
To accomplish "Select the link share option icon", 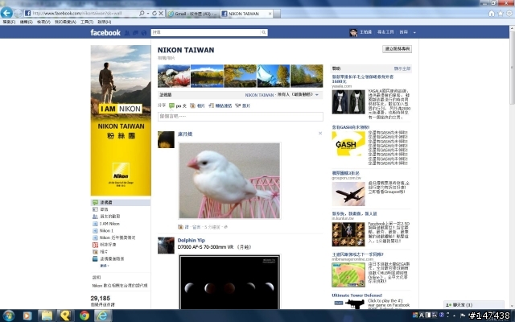I will pos(211,105).
